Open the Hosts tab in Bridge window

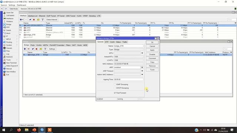click(79, 45)
